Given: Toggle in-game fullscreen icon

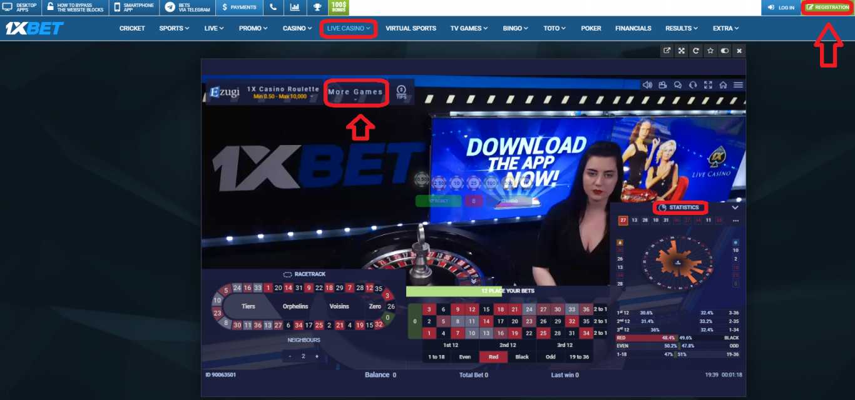Looking at the screenshot, I should [x=709, y=85].
